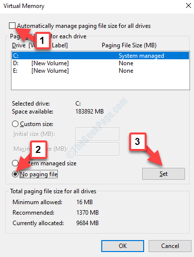Close the Virtual Memory dialog with X
Screen dimensions: 194x257
pyautogui.click(x=189, y=5)
